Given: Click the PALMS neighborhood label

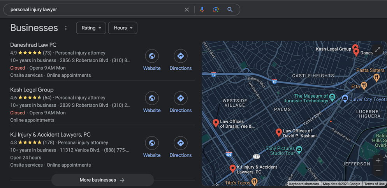Looking at the screenshot, I should tap(282, 109).
